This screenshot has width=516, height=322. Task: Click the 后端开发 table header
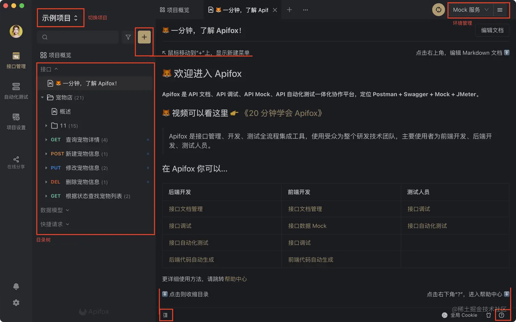coord(180,192)
